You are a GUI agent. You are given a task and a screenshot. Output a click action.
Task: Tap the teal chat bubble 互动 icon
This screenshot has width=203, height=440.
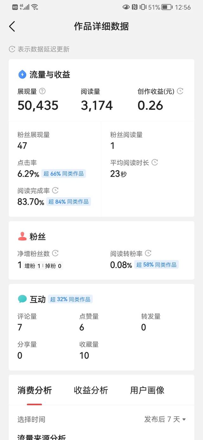[x=22, y=299]
